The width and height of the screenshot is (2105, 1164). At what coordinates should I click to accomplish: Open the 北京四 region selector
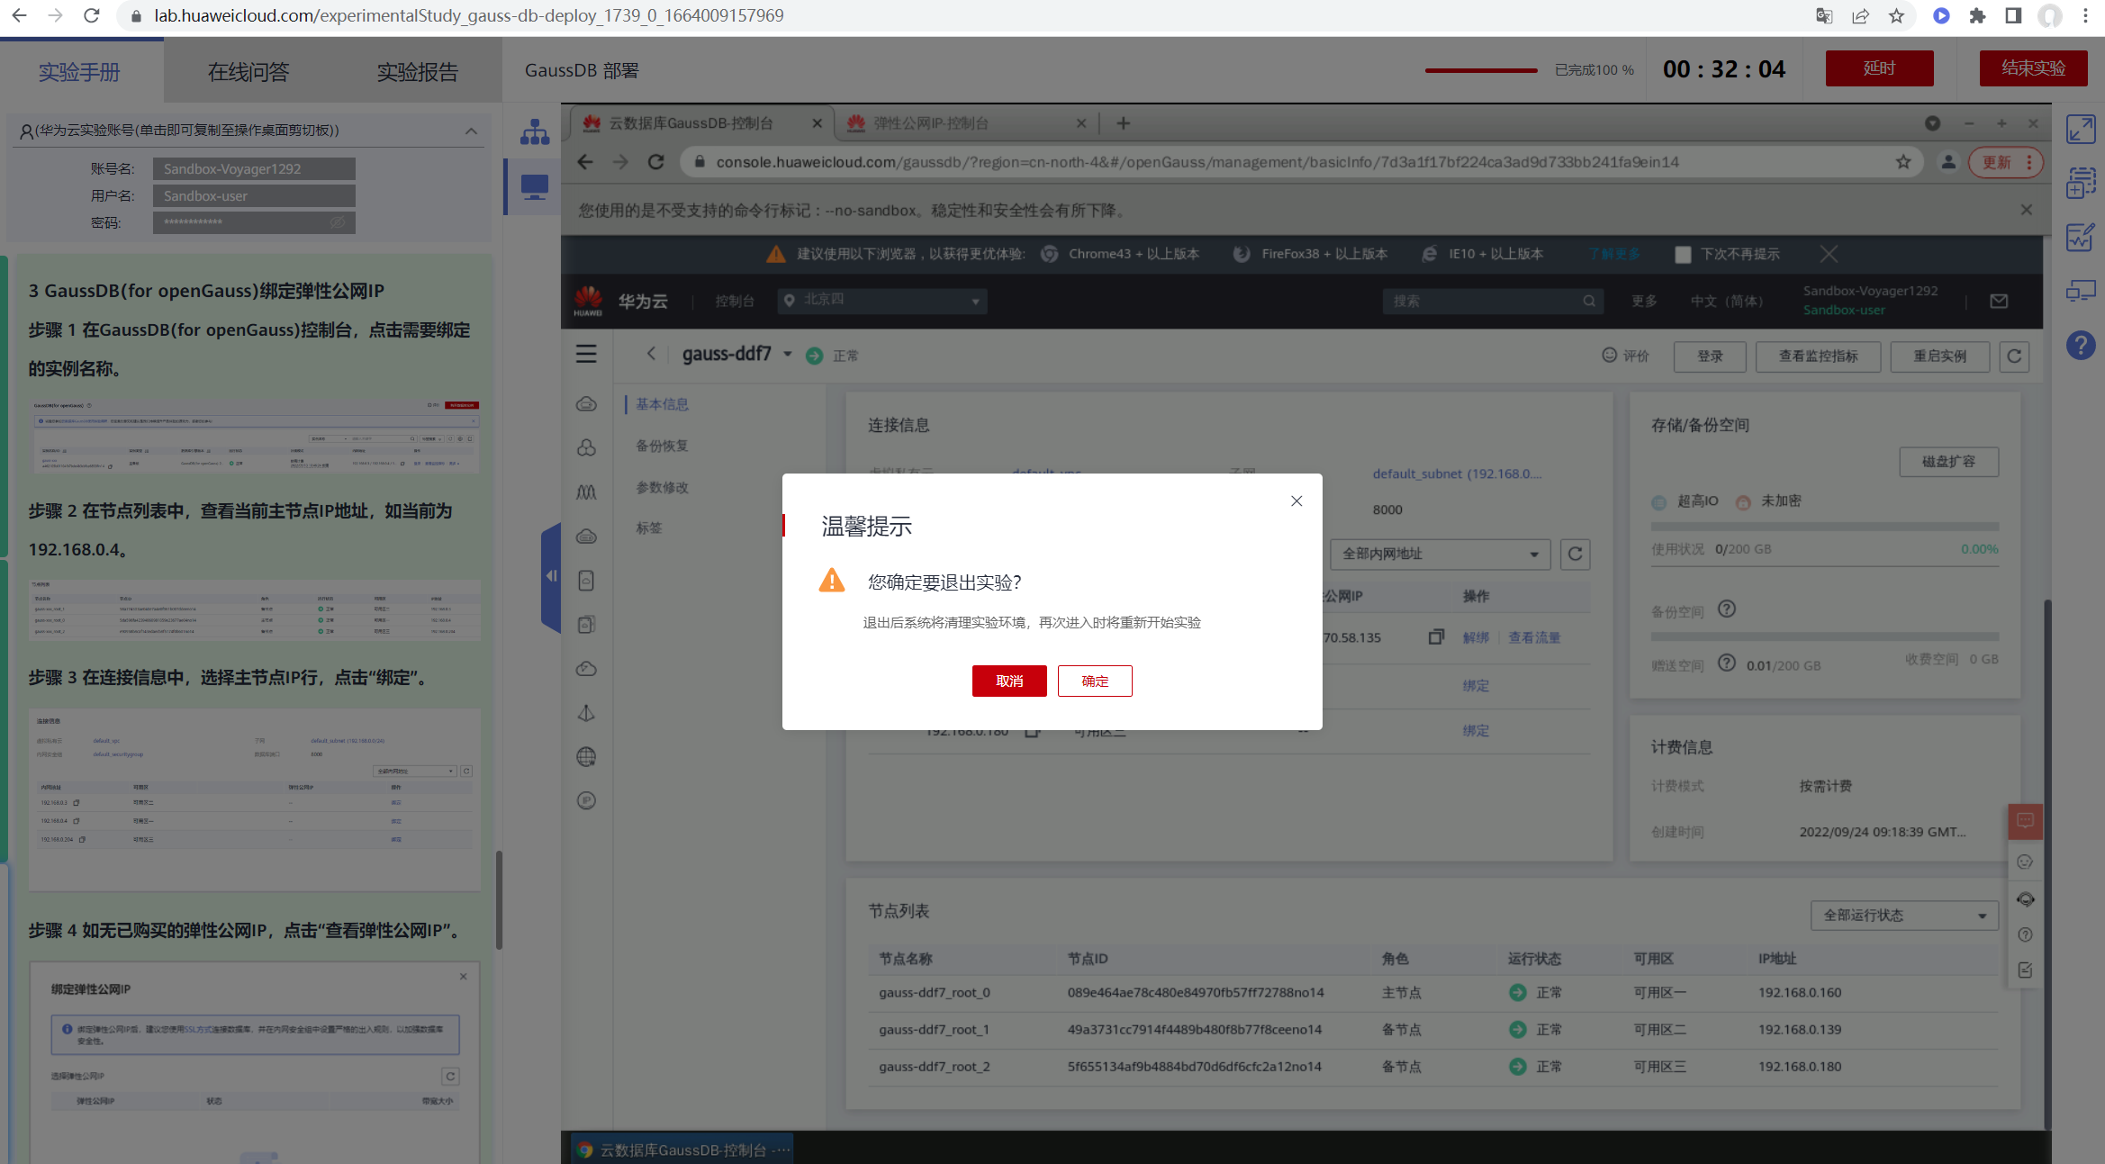[881, 301]
